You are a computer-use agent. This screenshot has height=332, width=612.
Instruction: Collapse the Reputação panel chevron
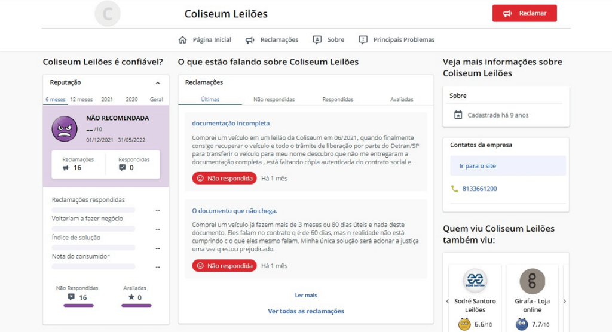tap(158, 83)
